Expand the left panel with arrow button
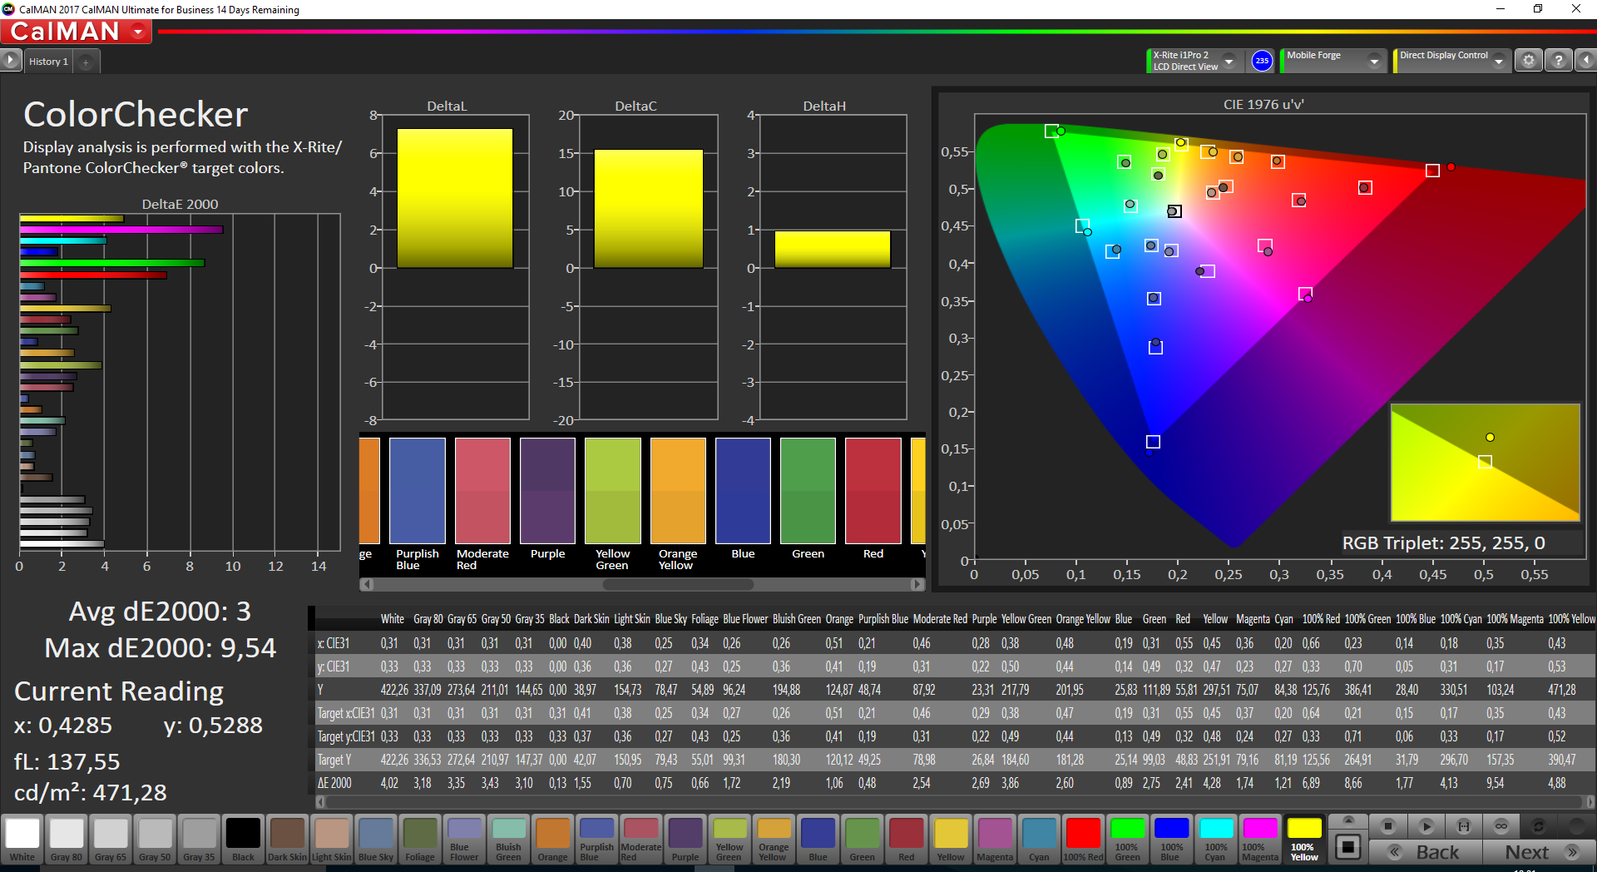The width and height of the screenshot is (1597, 872). point(10,61)
